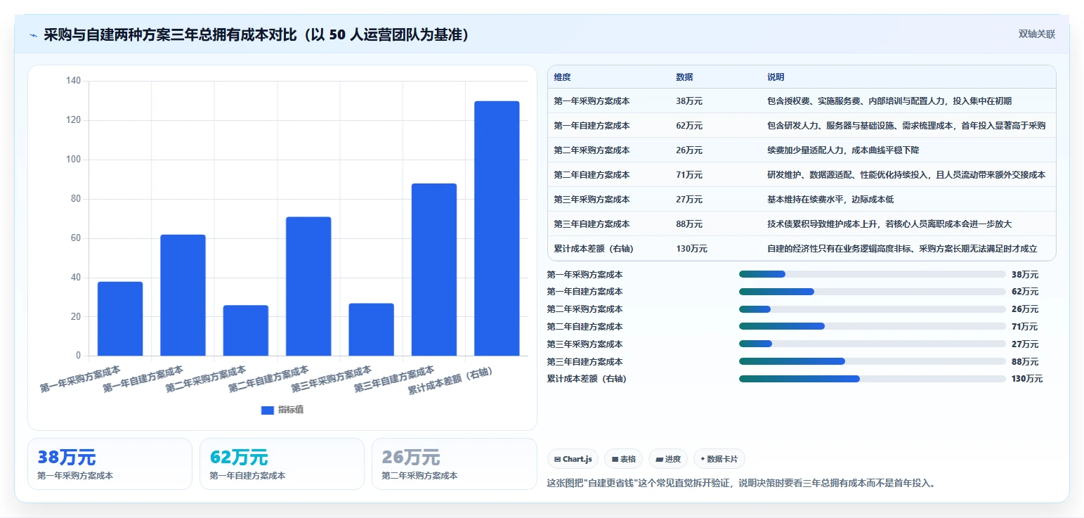This screenshot has height=518, width=1084.
Task: Click the 71万元 progress bar for 第二年自建方案成本
Action: pos(873,327)
